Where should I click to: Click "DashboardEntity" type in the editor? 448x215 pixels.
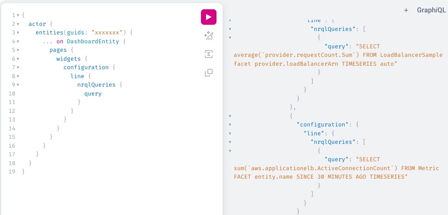tap(93, 41)
